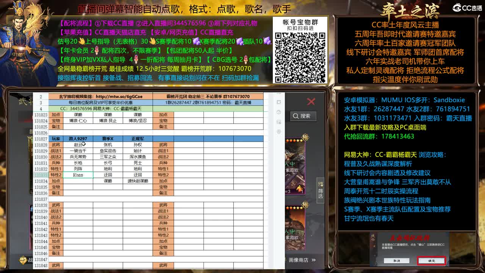485x273 pixels.
Task: Click the CC：344576596 网易大神 cell
Action: click(100, 108)
